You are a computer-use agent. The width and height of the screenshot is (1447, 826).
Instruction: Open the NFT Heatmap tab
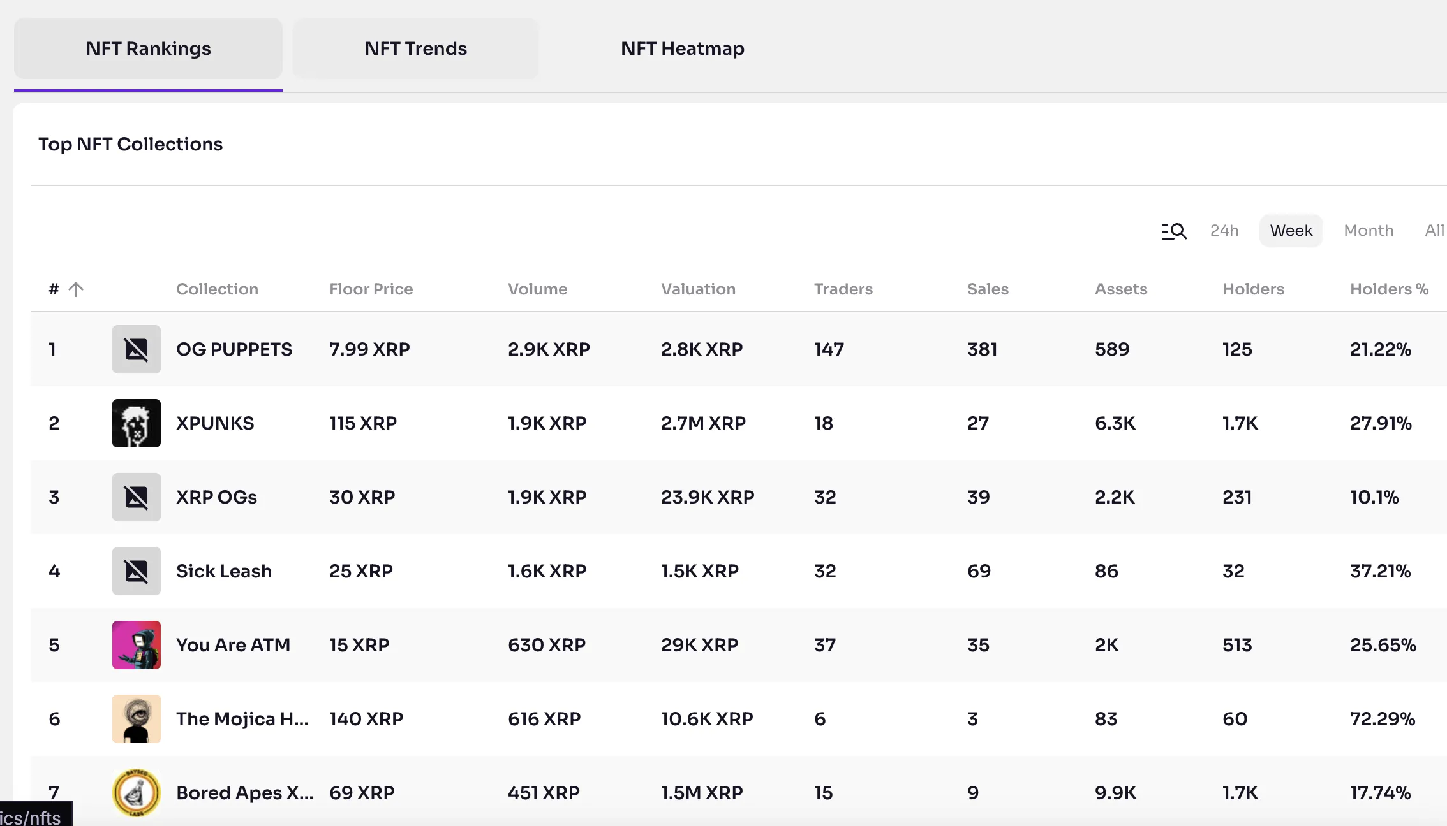click(682, 48)
